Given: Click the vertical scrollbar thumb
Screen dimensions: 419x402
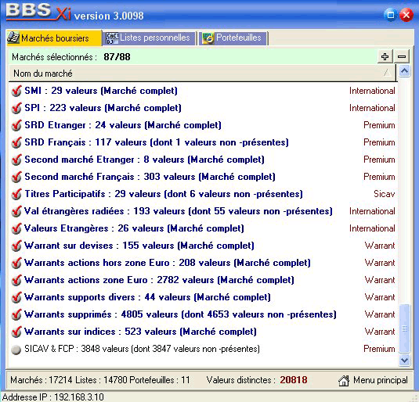Looking at the screenshot, I should coord(405,328).
